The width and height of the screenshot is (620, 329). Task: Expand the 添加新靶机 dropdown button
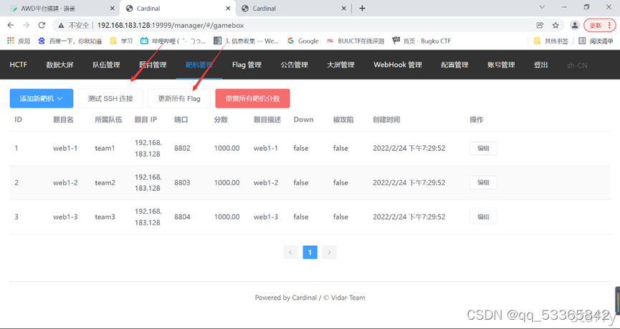[42, 98]
